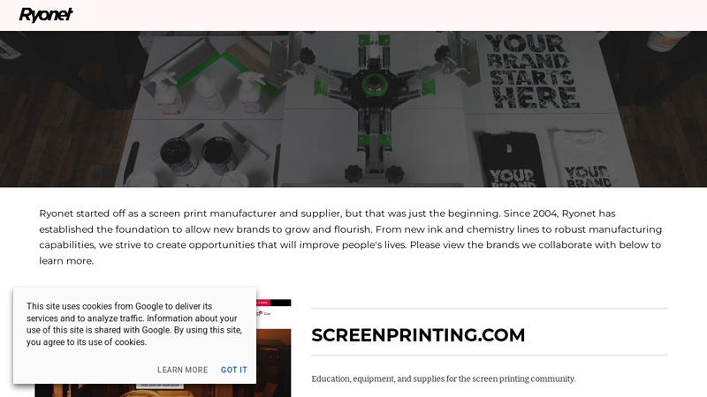Click the spray bottles in hero image
Screen dimensions: 707x397
(x=209, y=94)
